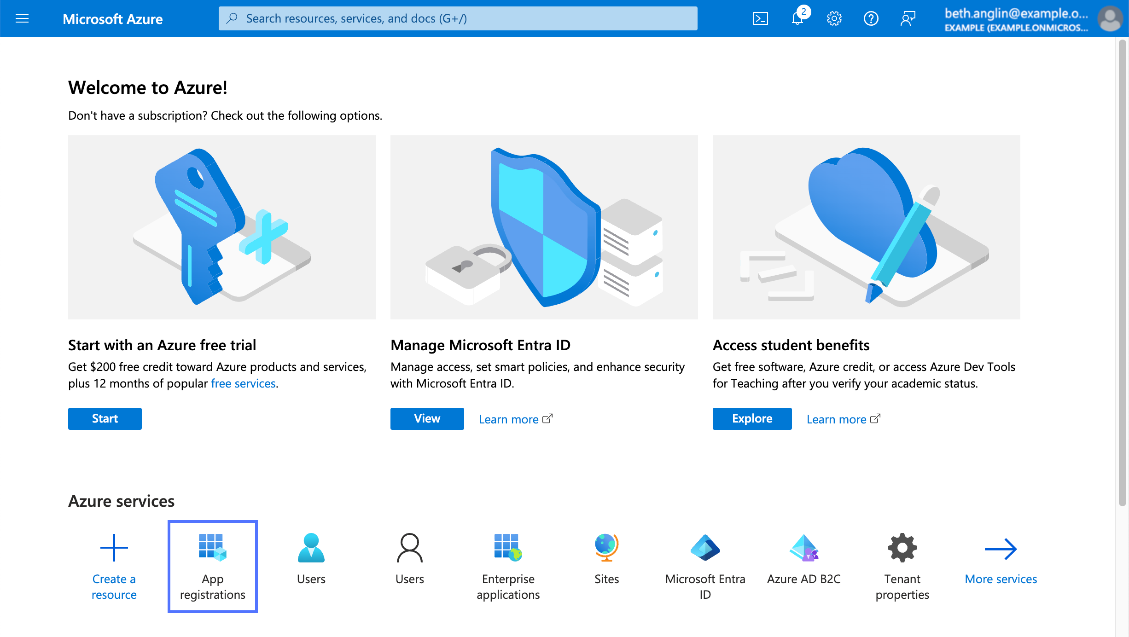Click the More services arrow
Viewport: 1129px width, 637px height.
pyautogui.click(x=1001, y=549)
